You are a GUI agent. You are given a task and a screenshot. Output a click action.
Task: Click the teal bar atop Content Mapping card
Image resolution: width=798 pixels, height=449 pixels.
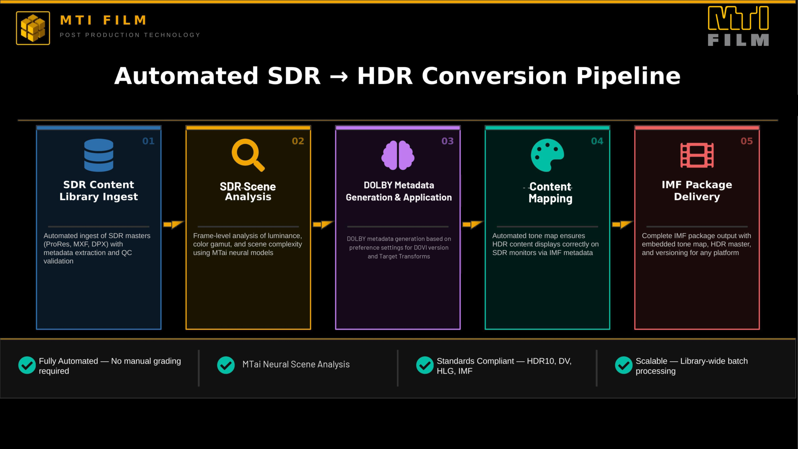click(547, 128)
